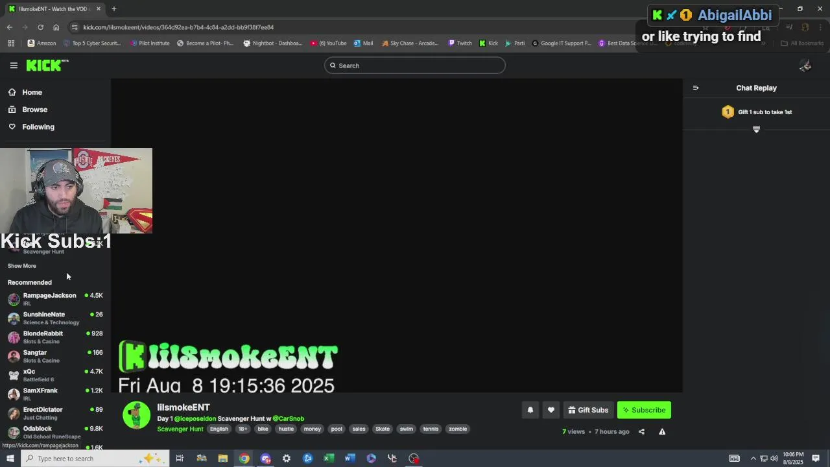Click Windows taskbar search box
The height and width of the screenshot is (467, 830).
(x=94, y=459)
